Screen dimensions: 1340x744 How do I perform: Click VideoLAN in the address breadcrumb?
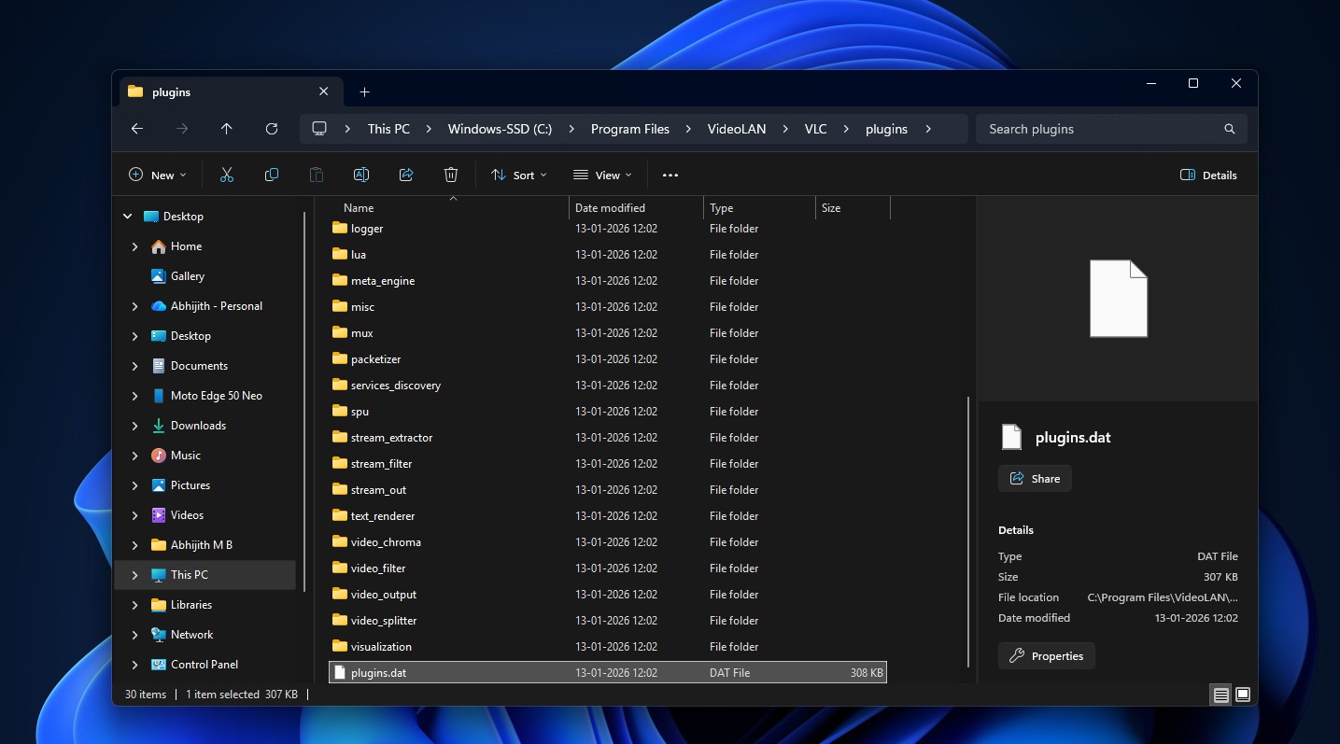click(x=737, y=129)
